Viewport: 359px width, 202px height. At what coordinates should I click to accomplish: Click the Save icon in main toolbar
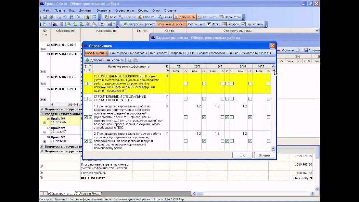tap(45, 17)
